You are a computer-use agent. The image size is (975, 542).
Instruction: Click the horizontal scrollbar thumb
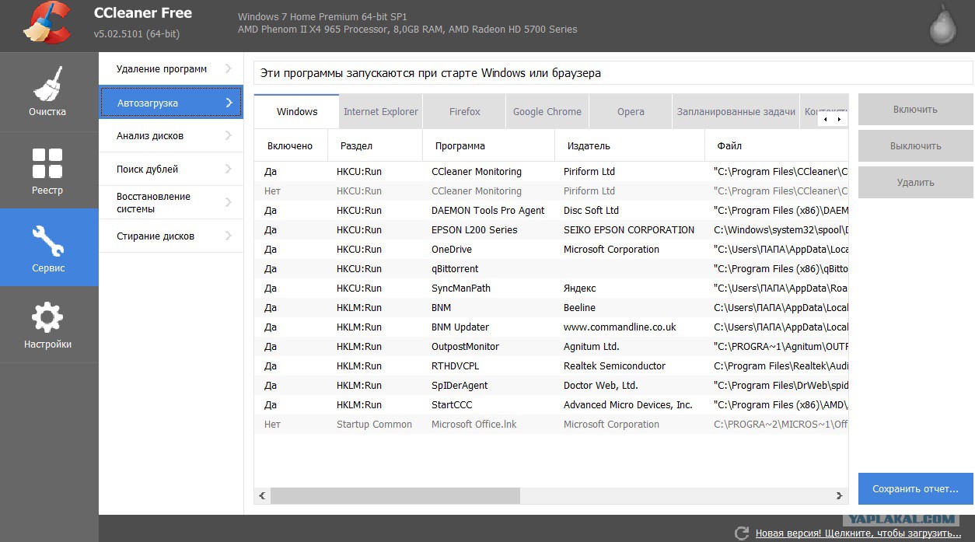click(395, 495)
